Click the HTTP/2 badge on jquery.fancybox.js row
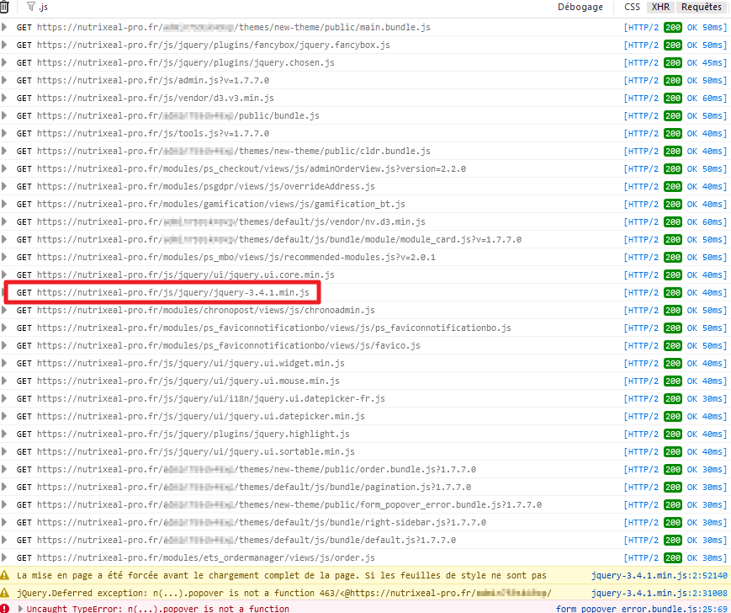 [x=644, y=45]
